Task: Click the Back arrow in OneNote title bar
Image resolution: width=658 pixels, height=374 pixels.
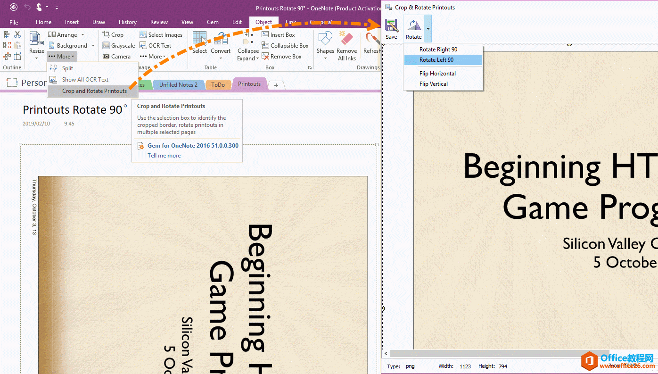Action: (14, 7)
